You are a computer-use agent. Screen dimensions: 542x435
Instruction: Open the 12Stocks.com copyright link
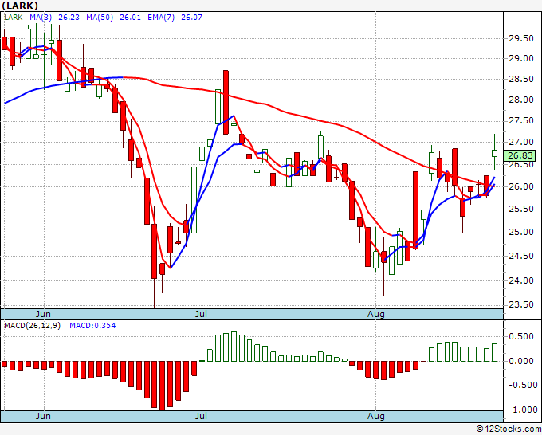point(509,429)
